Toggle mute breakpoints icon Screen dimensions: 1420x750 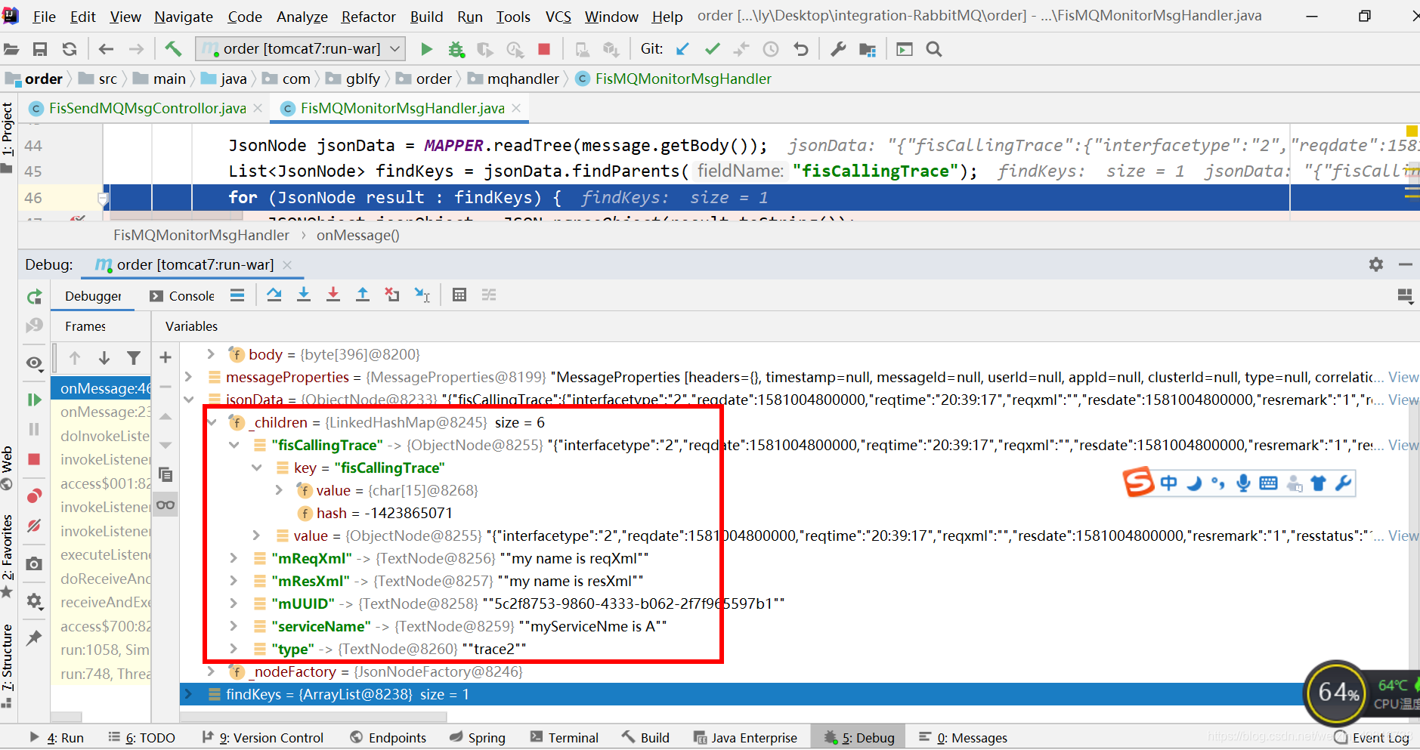pyautogui.click(x=34, y=526)
